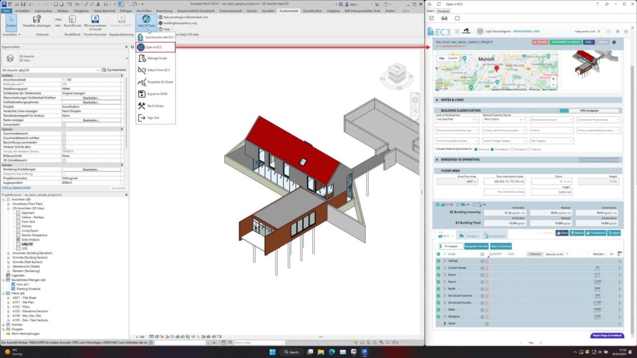The height and width of the screenshot is (358, 637).
Task: Open the Level of Development dropdown
Action: click(x=457, y=120)
